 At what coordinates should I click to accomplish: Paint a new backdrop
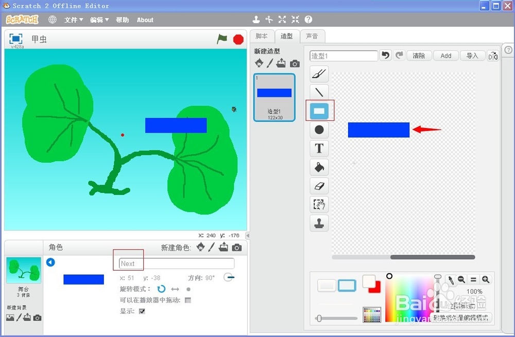(x=19, y=317)
